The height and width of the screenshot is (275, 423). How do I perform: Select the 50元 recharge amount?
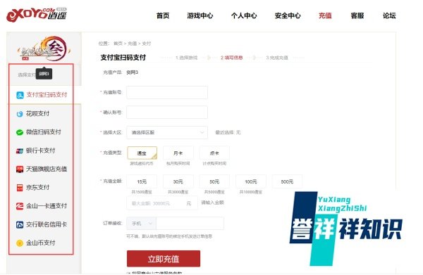point(214,181)
